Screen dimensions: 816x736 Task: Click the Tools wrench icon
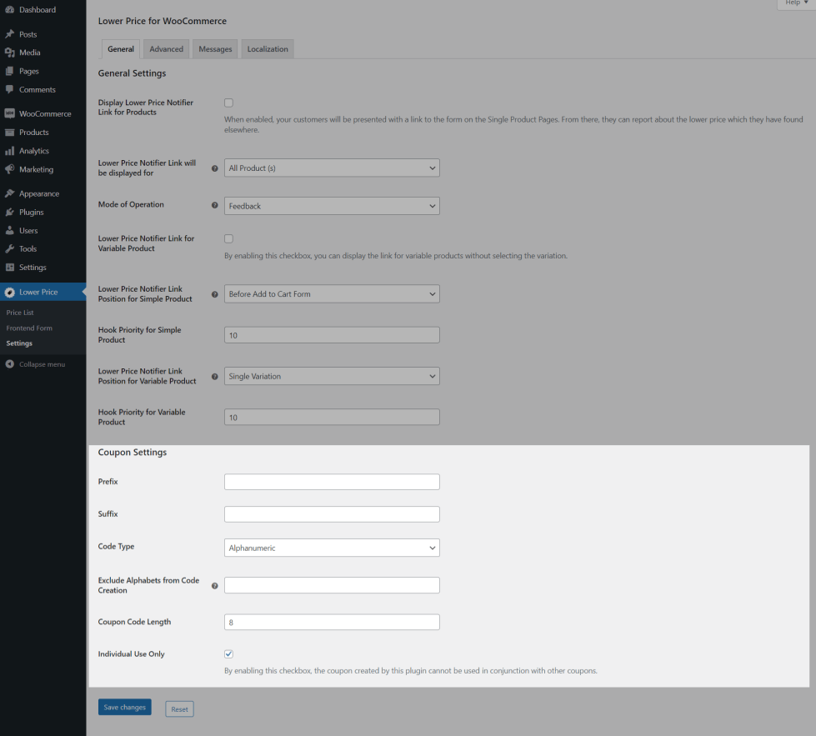click(9, 248)
